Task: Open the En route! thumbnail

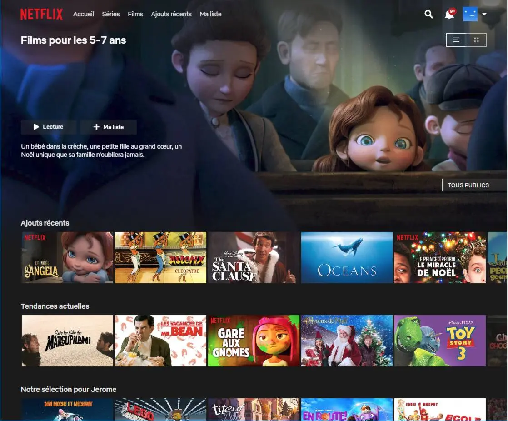Action: tap(347, 409)
